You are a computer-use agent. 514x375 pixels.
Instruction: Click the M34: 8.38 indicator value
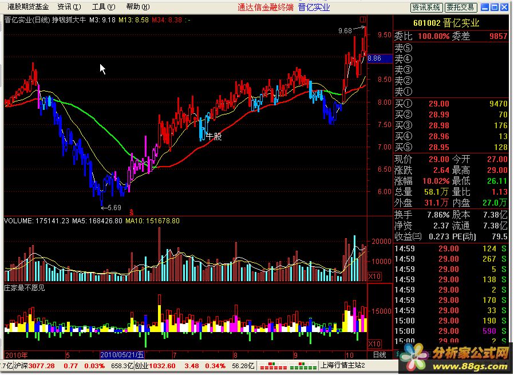pyautogui.click(x=167, y=20)
